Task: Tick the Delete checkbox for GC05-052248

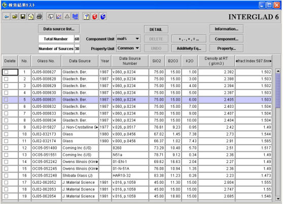Action: pos(6,176)
